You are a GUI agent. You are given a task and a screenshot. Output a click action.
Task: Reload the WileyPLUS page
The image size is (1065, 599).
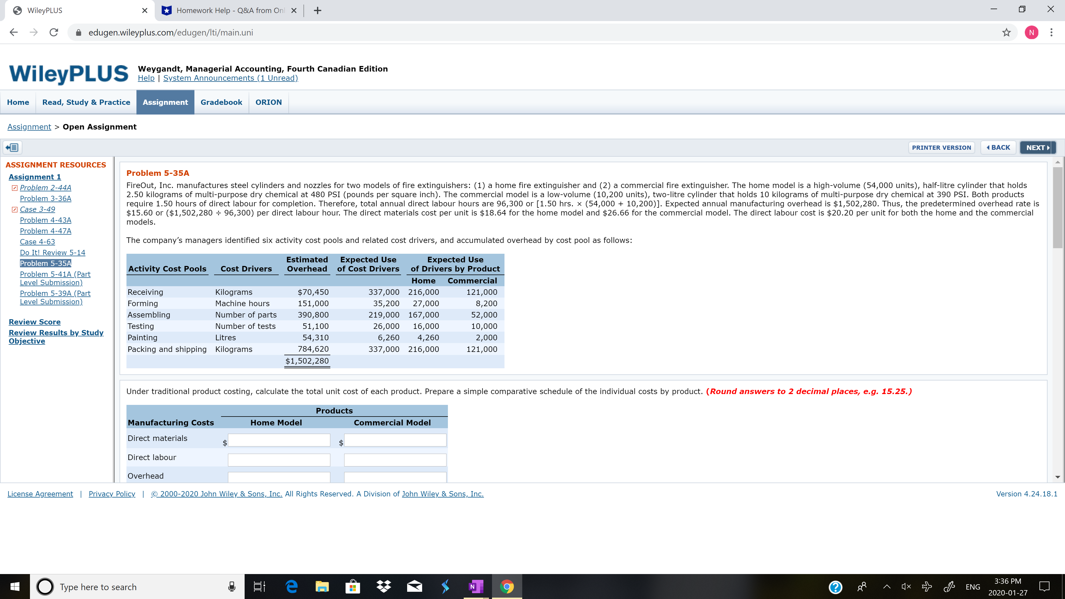(x=54, y=33)
